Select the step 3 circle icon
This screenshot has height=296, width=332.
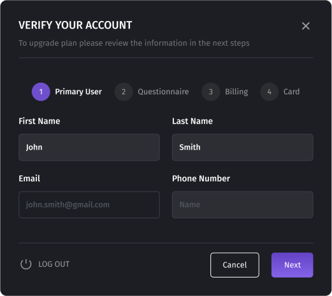[x=211, y=92]
